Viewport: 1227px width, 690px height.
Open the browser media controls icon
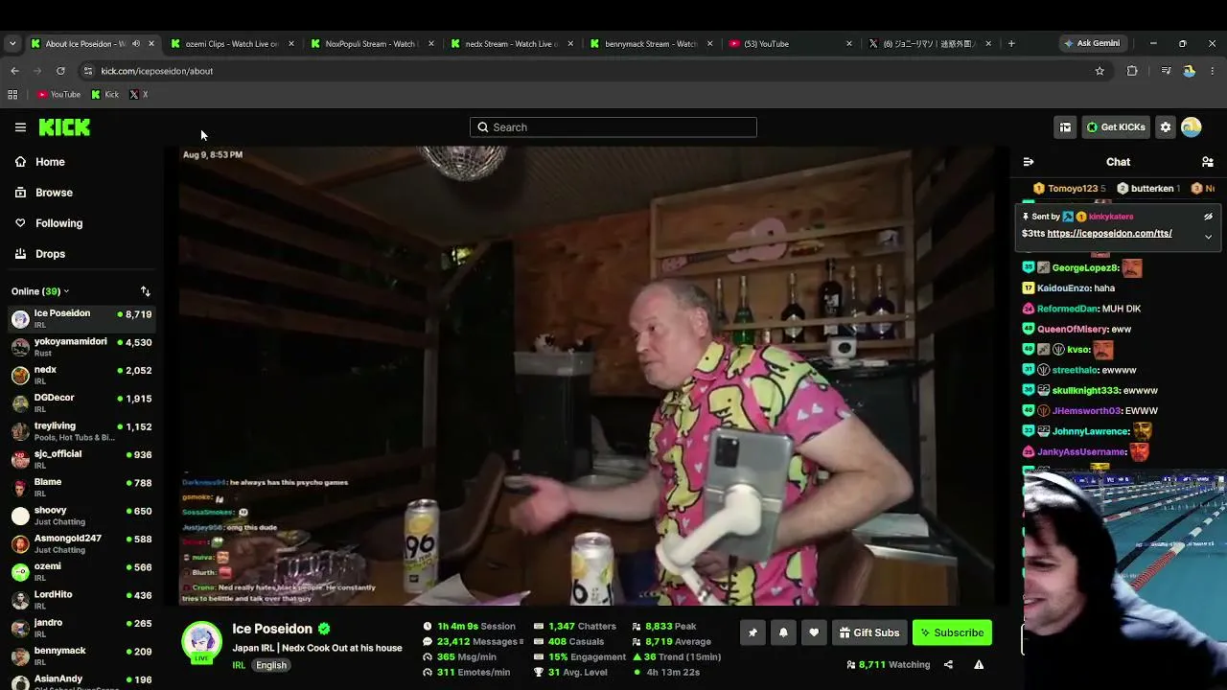click(1166, 71)
